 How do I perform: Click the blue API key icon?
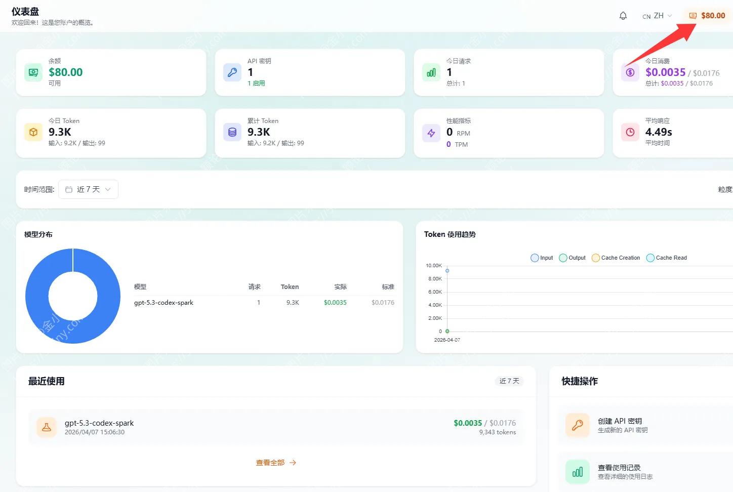(x=232, y=72)
